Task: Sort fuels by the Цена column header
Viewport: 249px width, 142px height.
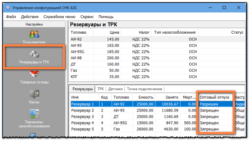Action: (107, 32)
